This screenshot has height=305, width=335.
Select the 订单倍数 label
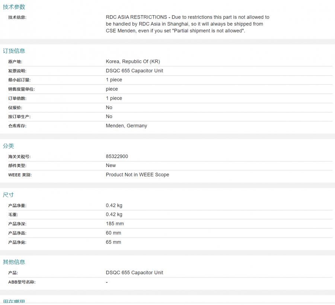coord(17,98)
